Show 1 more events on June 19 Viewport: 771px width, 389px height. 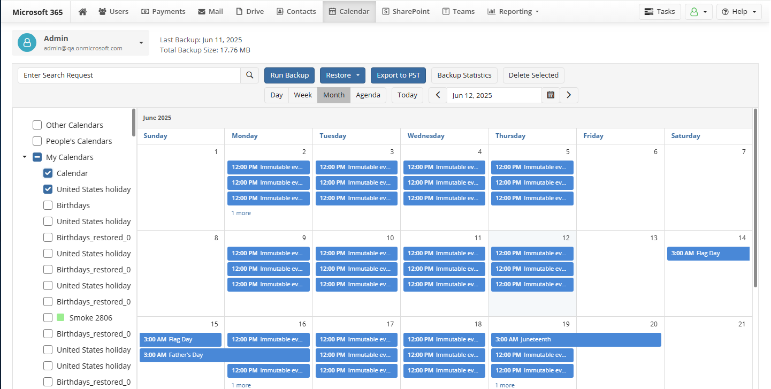pos(505,385)
